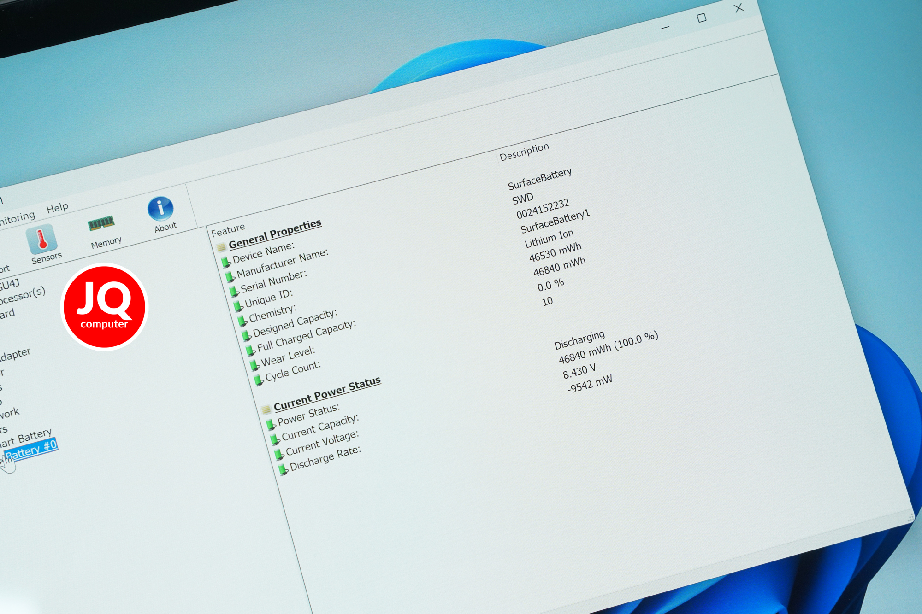Viewport: 922px width, 614px height.
Task: Click the General Properties folder icon
Action: [221, 247]
